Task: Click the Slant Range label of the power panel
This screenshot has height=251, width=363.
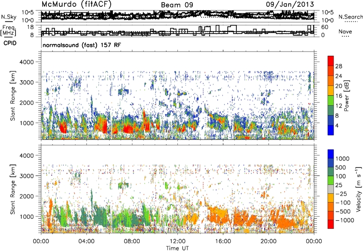Action: [x=13, y=96]
